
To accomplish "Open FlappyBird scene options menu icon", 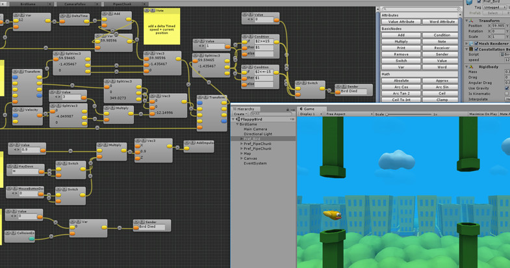I will point(292,119).
